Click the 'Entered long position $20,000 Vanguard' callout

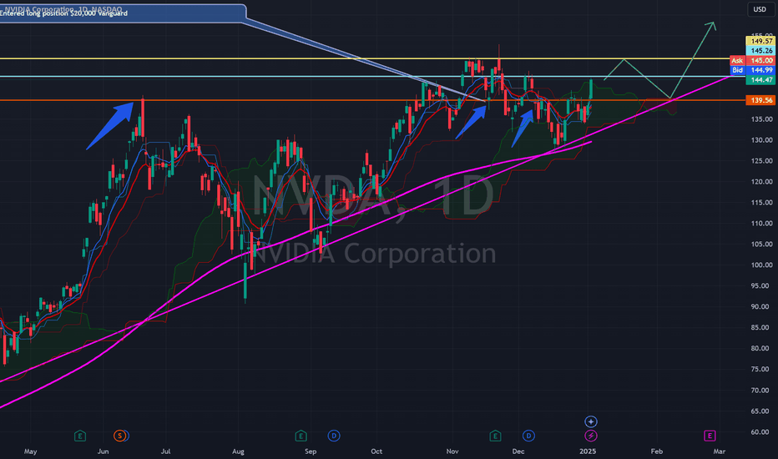pyautogui.click(x=122, y=13)
